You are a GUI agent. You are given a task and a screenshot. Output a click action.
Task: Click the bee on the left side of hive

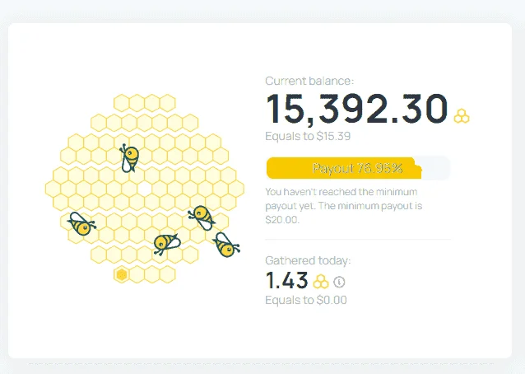click(x=81, y=224)
